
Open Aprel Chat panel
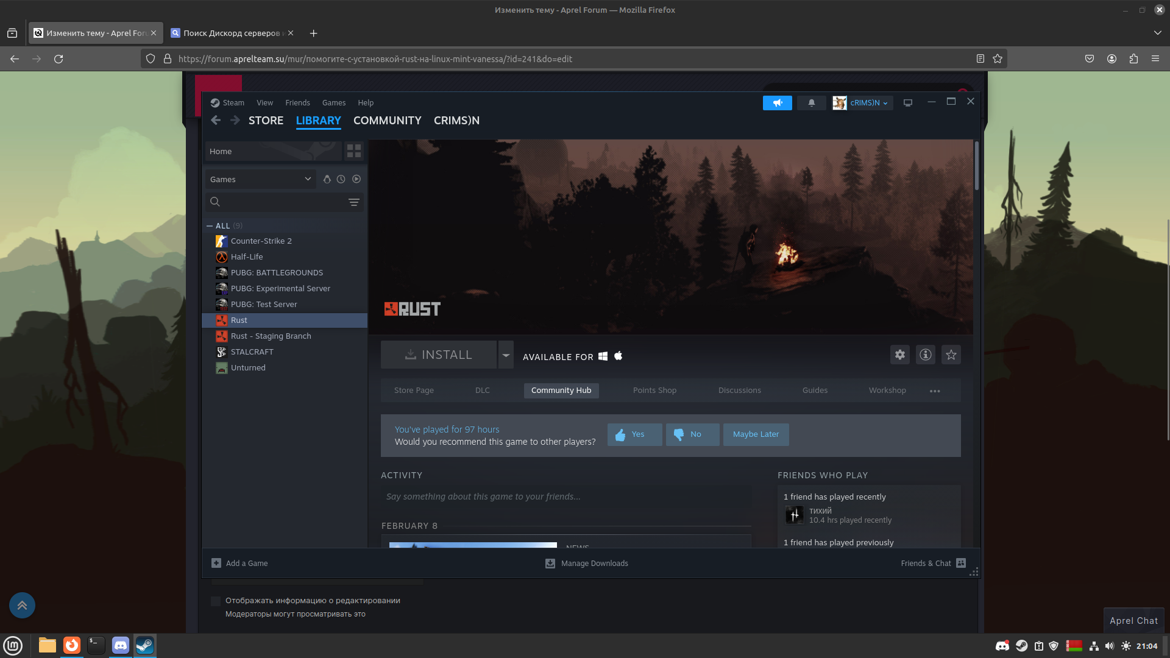coord(1133,621)
